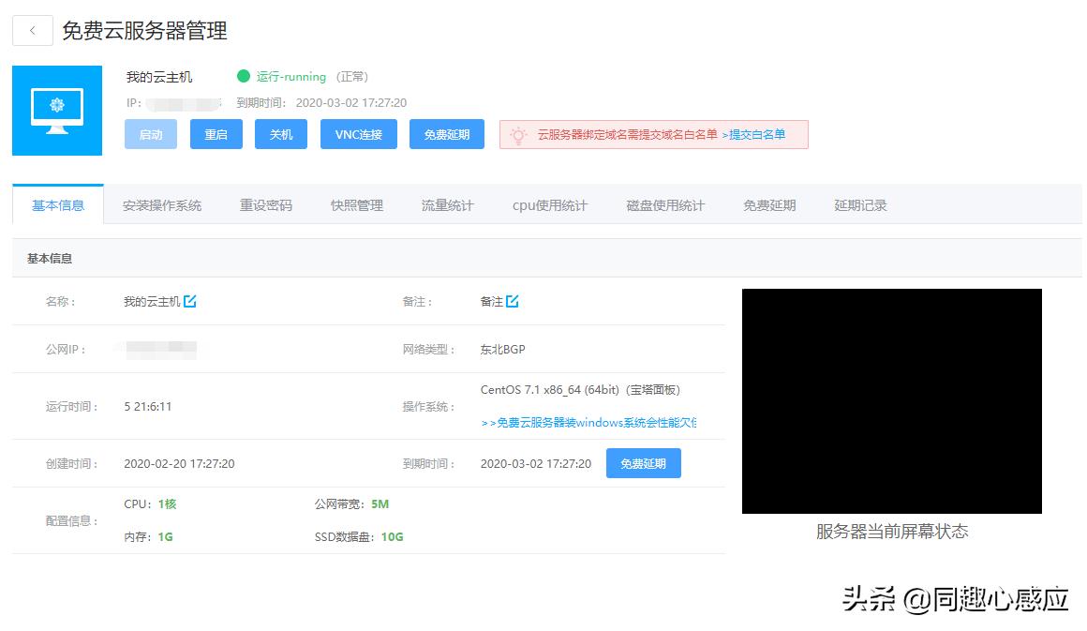1087x631 pixels.
Task: Open the 快照管理 snapshot management tab
Action: (355, 204)
